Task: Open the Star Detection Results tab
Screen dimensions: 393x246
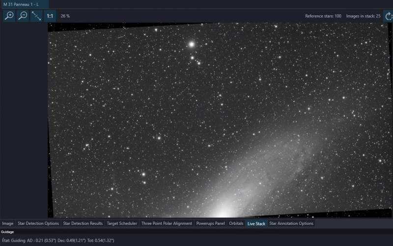Action: 83,223
